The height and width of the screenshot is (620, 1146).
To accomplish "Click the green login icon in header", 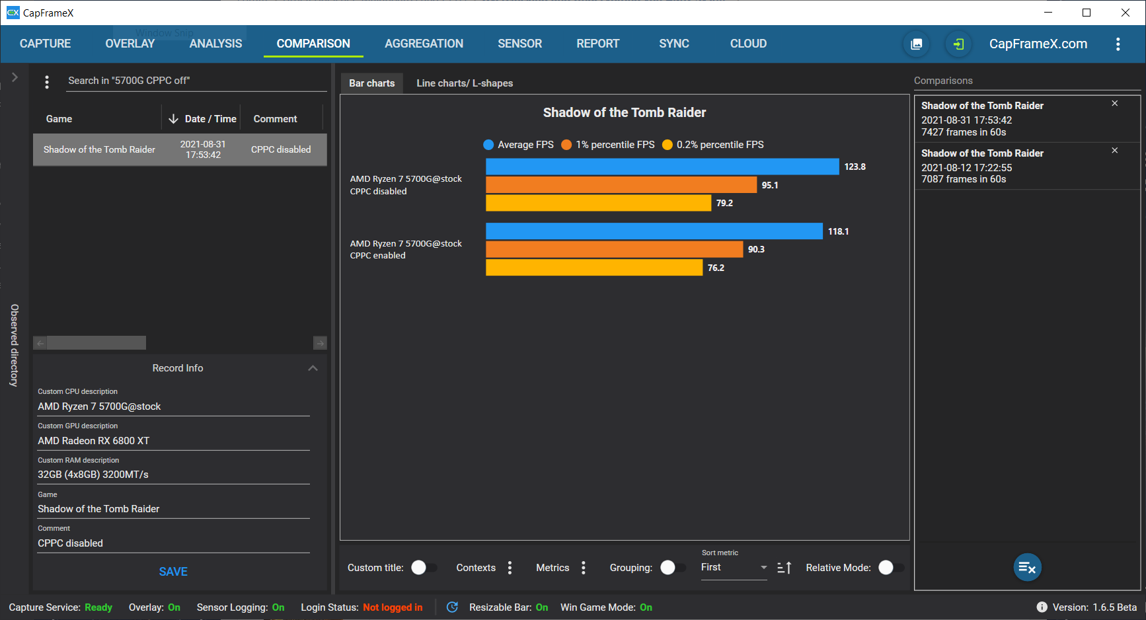I will (958, 44).
